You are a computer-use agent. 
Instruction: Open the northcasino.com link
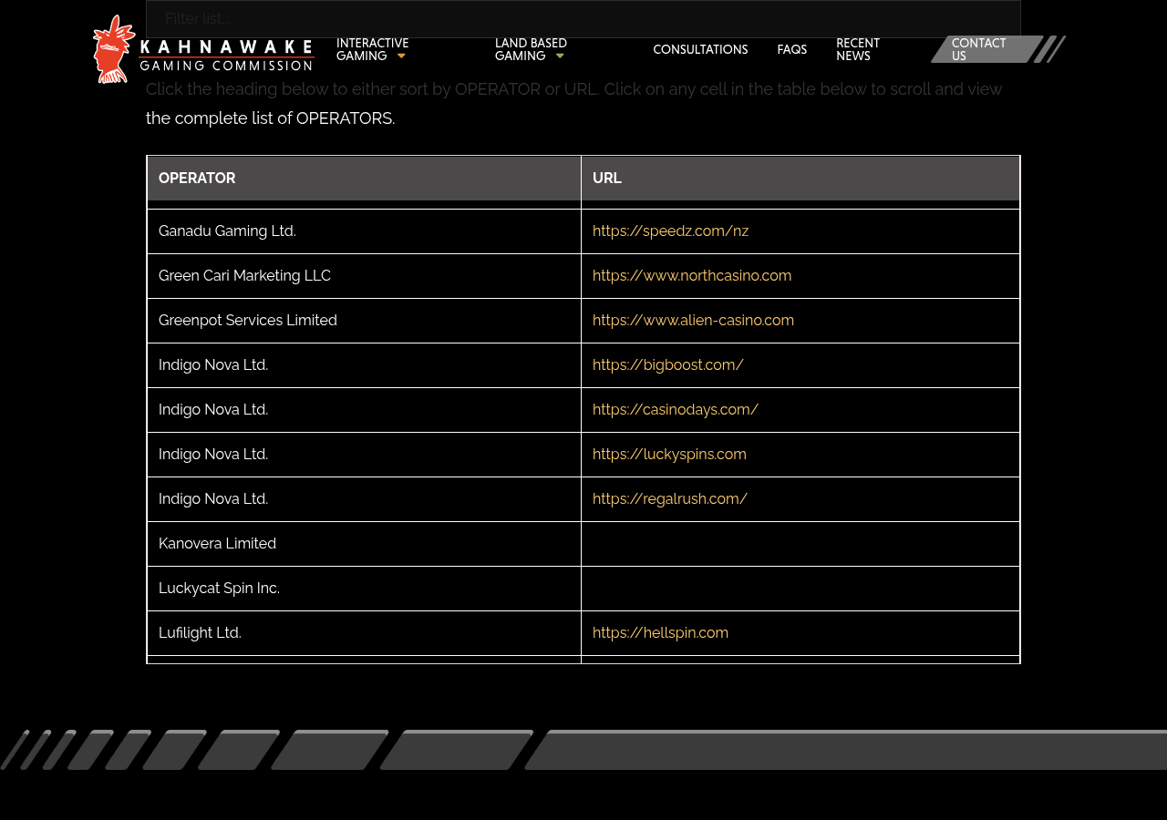coord(692,276)
